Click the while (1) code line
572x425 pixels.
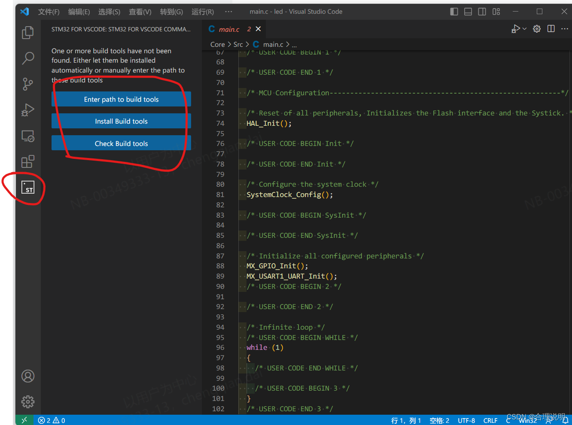(x=265, y=347)
